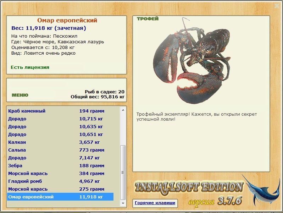Select the Калкан 3,657 кг row
This screenshot has height=213, width=283.
[x=60, y=142]
